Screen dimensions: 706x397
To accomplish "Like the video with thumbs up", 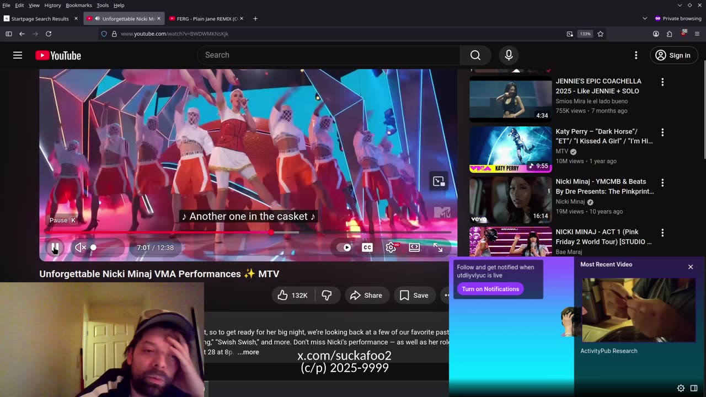I will (x=292, y=296).
